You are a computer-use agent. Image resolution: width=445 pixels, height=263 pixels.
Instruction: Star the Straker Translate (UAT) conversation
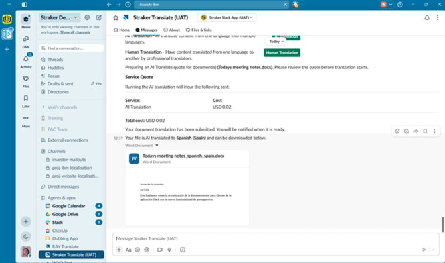[116, 17]
